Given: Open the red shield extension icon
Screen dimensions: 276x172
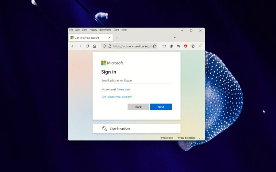Looking at the screenshot, I should (x=186, y=46).
